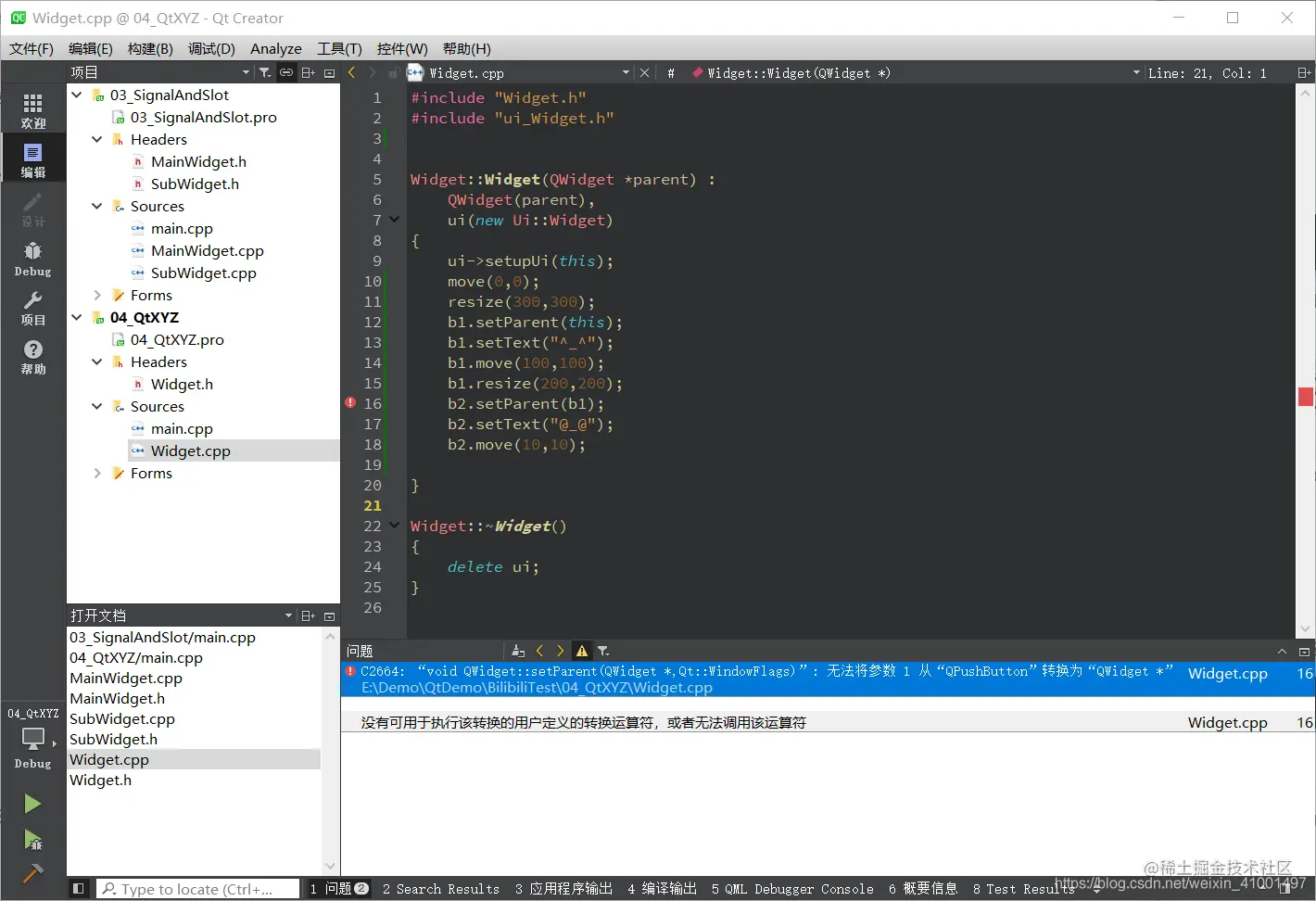Open the 文件(F) menu
Screen dimensions: 1316x901
click(32, 48)
